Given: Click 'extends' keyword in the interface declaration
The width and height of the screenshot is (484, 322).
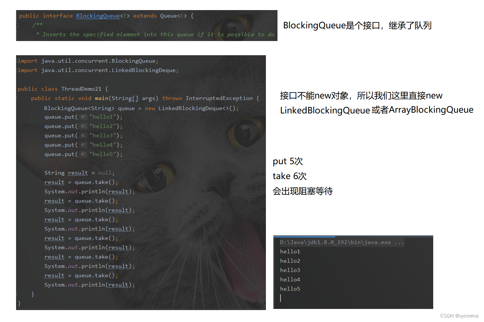Looking at the screenshot, I should (x=145, y=16).
